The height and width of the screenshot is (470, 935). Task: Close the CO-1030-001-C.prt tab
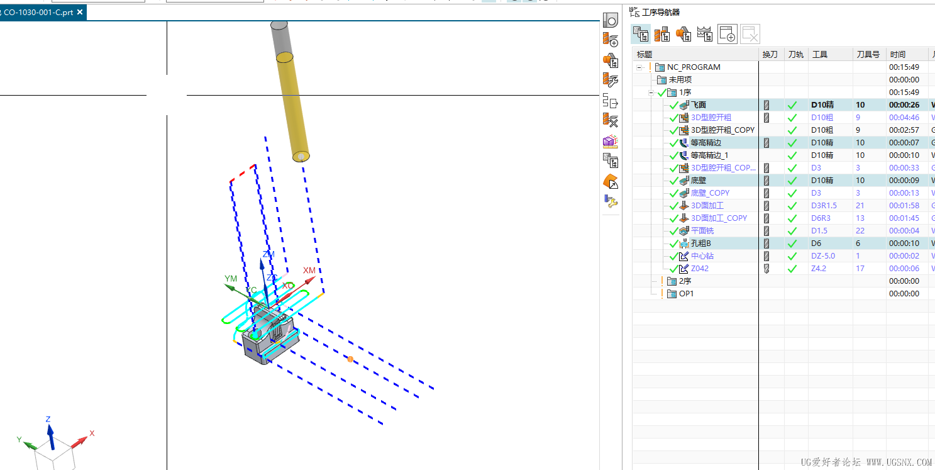[x=80, y=12]
